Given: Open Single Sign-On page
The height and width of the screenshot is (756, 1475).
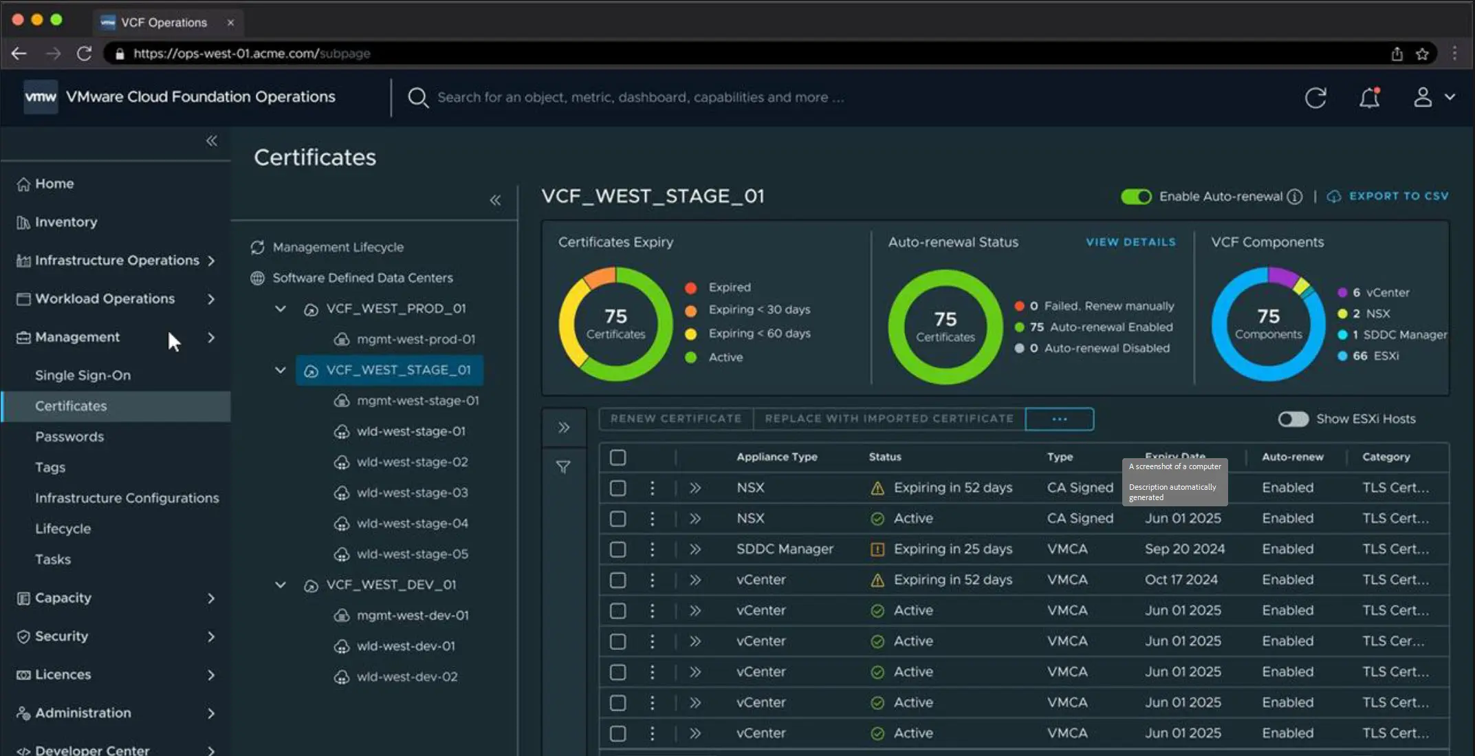Looking at the screenshot, I should (x=83, y=375).
